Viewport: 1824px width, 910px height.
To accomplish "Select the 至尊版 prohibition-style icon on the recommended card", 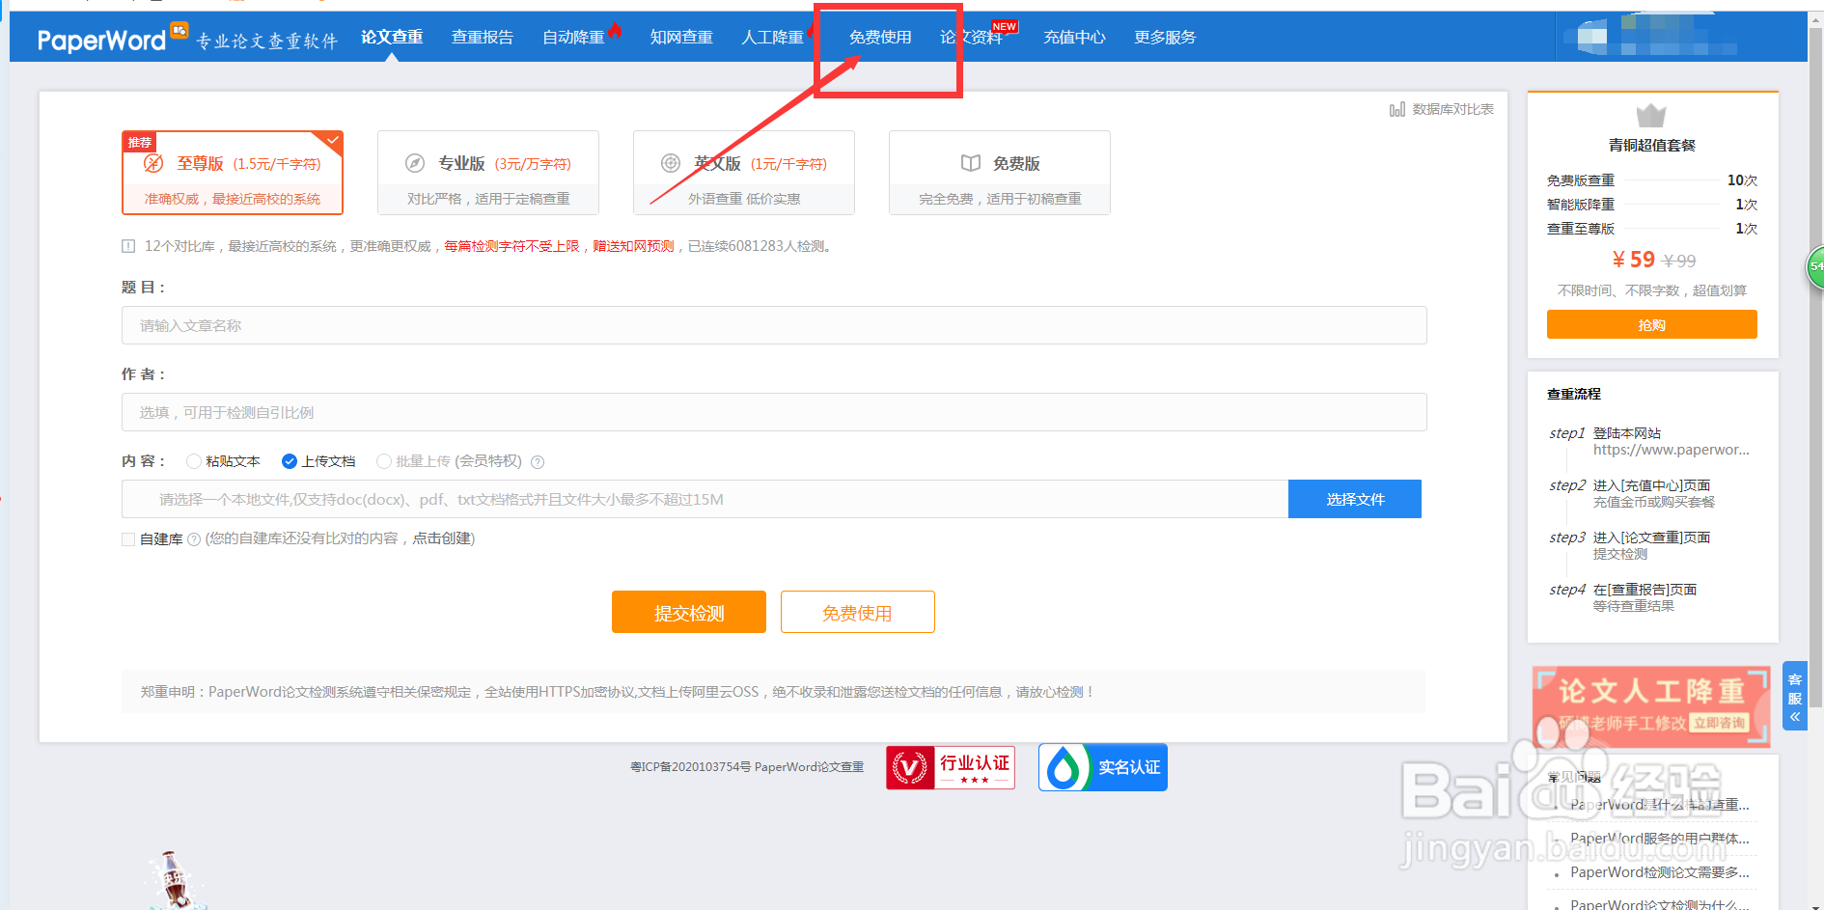I will [x=152, y=163].
